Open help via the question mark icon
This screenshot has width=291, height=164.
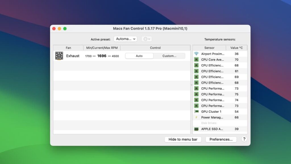(244, 139)
